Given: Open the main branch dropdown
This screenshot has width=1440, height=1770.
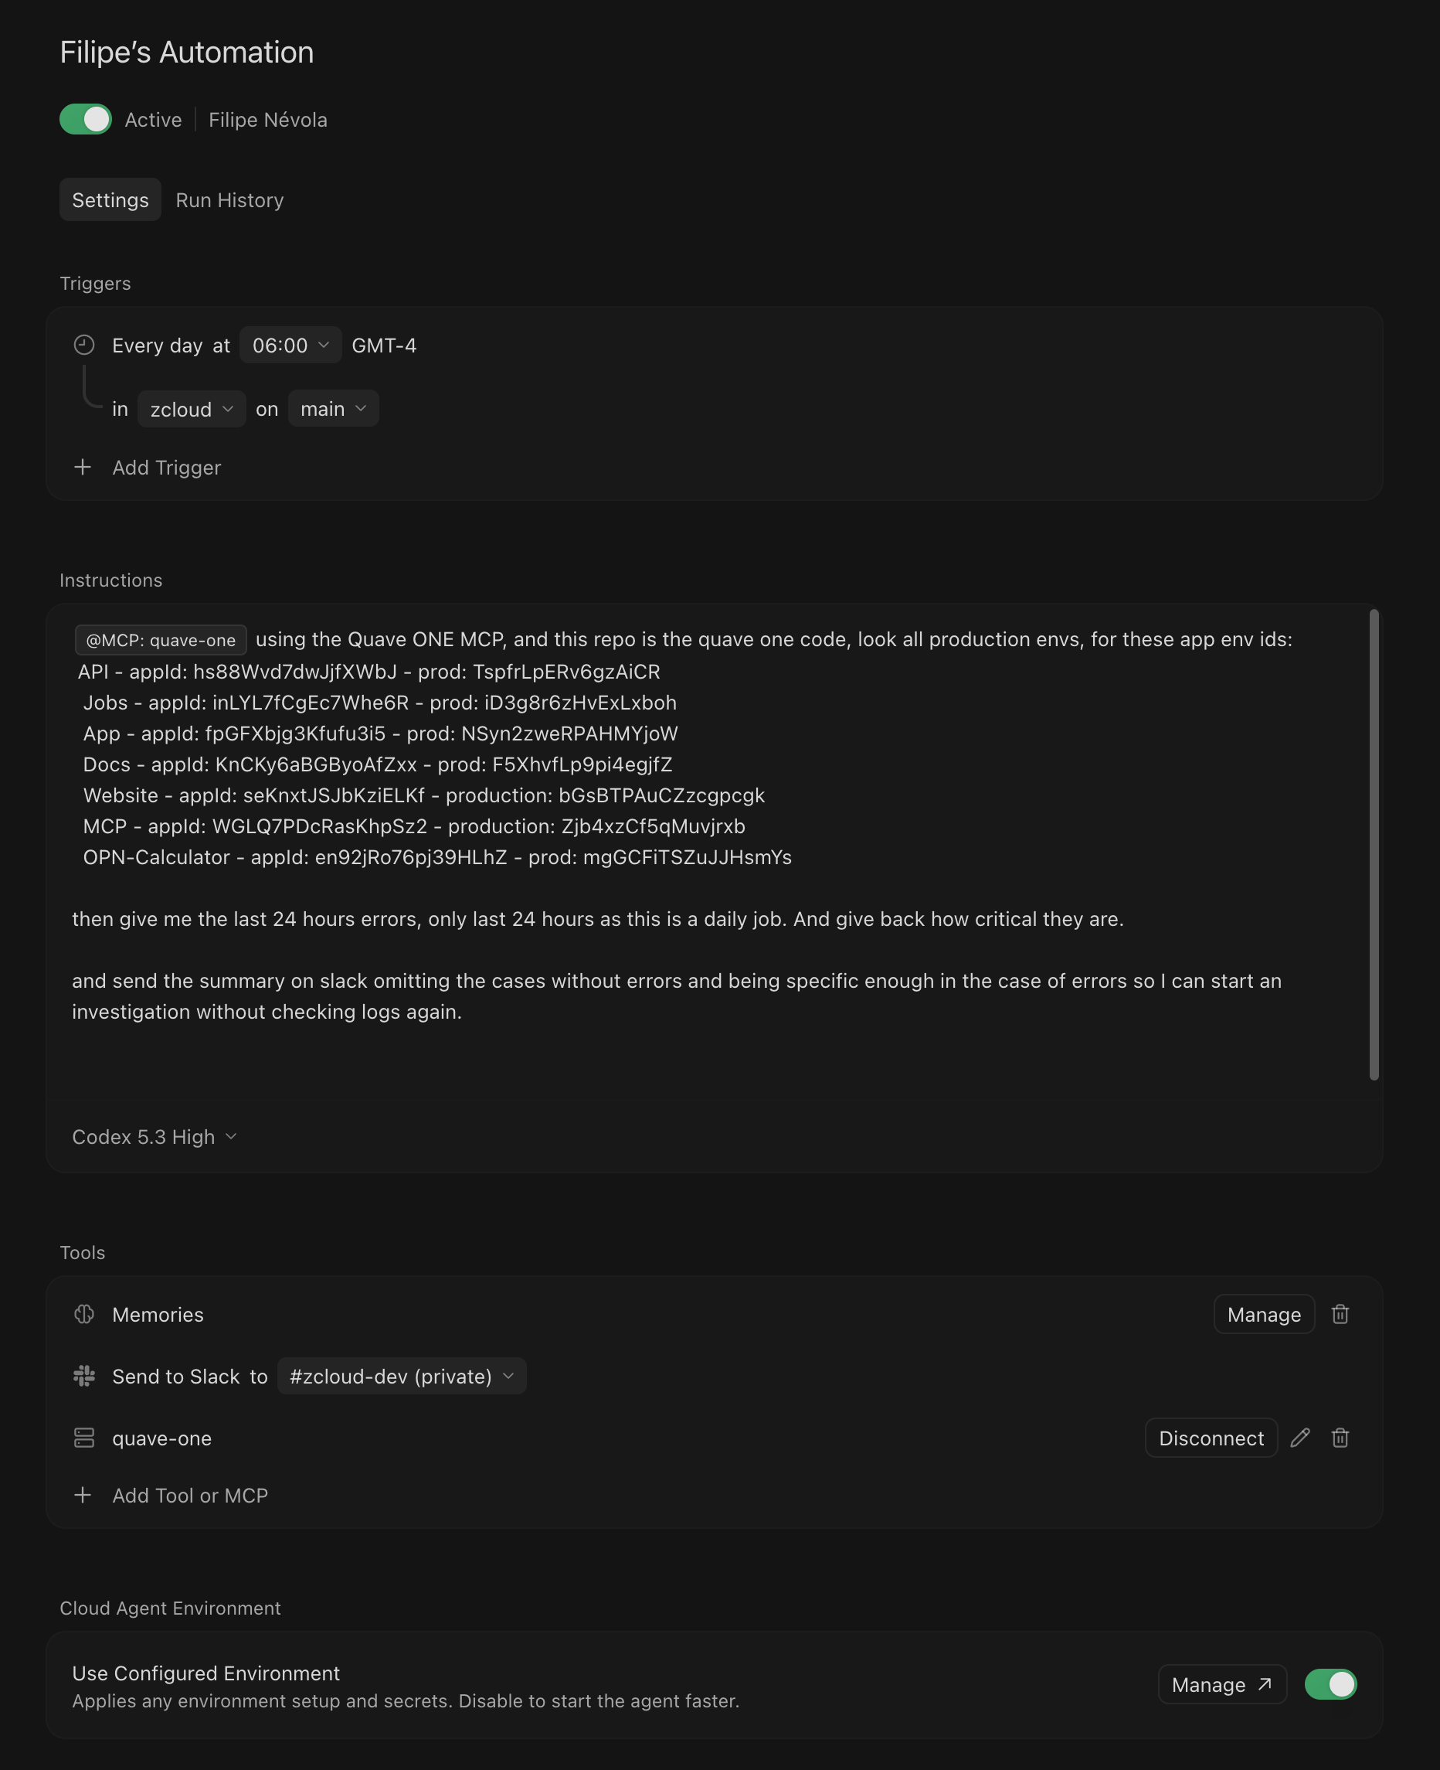Looking at the screenshot, I should [333, 409].
